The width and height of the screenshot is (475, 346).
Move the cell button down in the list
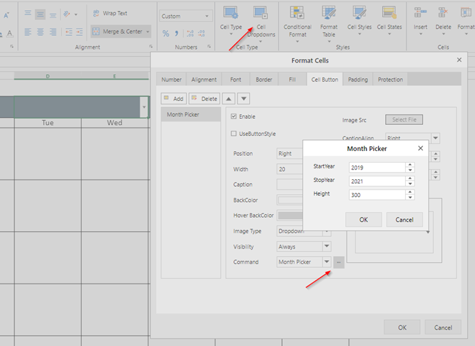[x=244, y=99]
